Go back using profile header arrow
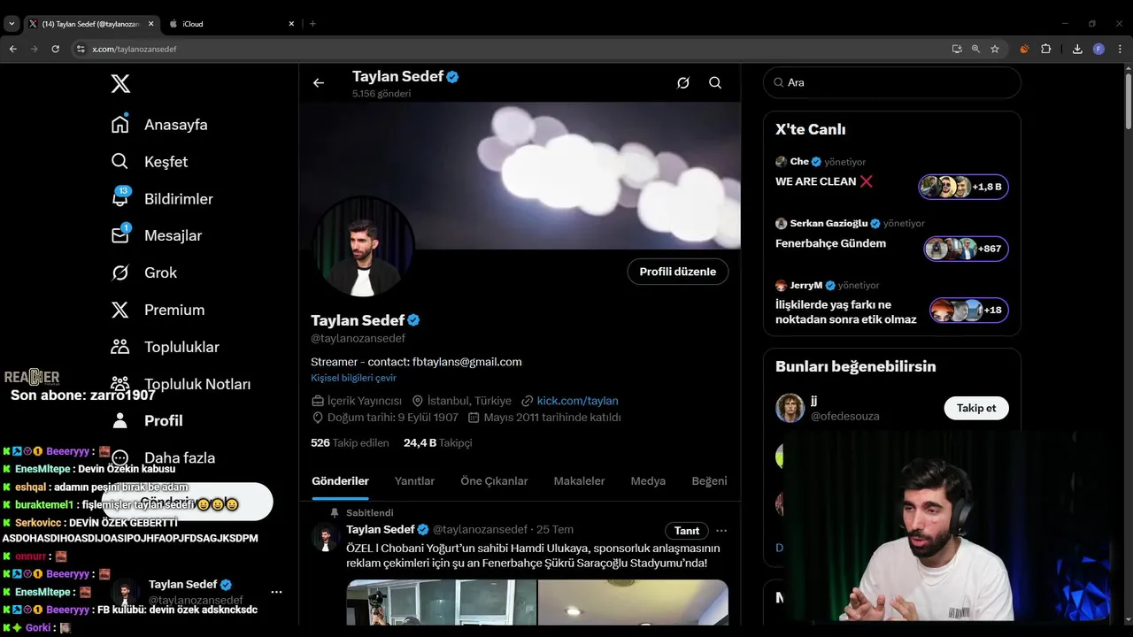Viewport: 1133px width, 637px height. coord(319,83)
